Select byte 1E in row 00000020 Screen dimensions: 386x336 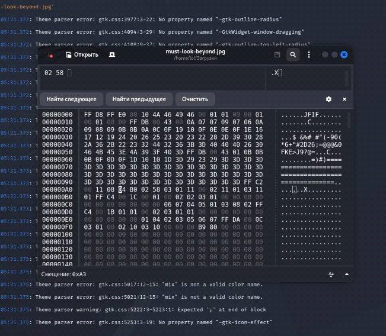click(x=247, y=130)
